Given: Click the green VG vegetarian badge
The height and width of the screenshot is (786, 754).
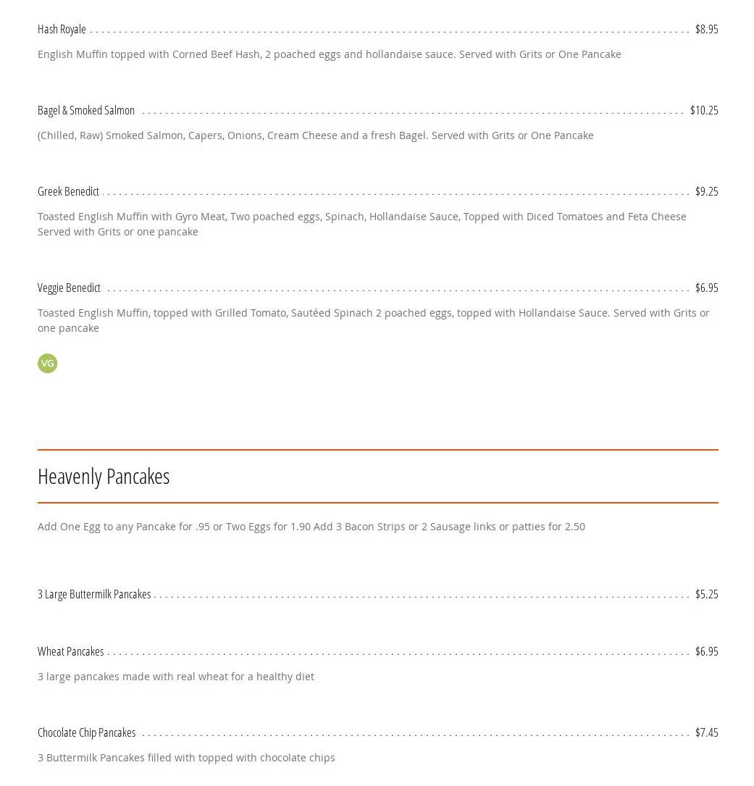Looking at the screenshot, I should click(x=47, y=363).
